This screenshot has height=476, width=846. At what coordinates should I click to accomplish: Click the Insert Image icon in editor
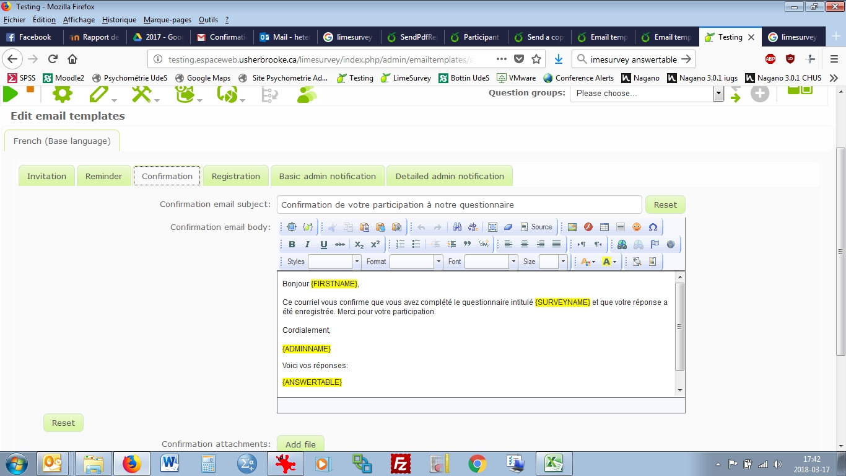coord(572,227)
